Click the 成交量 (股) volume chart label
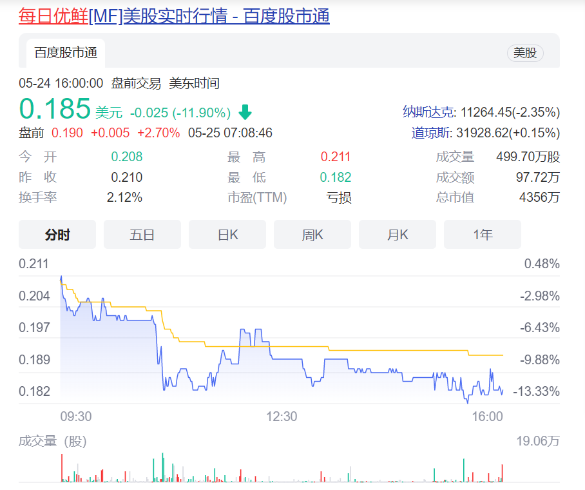 click(53, 441)
